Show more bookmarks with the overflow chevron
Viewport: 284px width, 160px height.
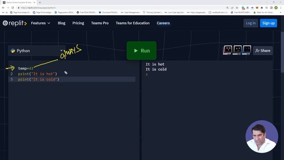pos(281,12)
